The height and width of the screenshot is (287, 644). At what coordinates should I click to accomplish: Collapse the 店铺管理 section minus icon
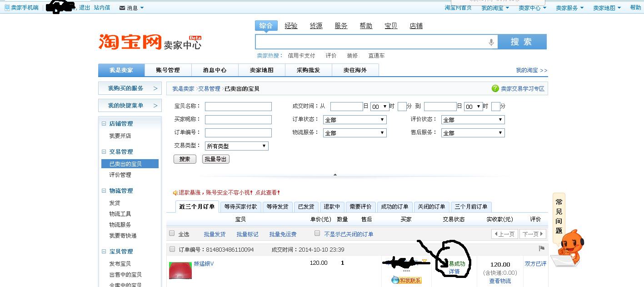(x=104, y=124)
